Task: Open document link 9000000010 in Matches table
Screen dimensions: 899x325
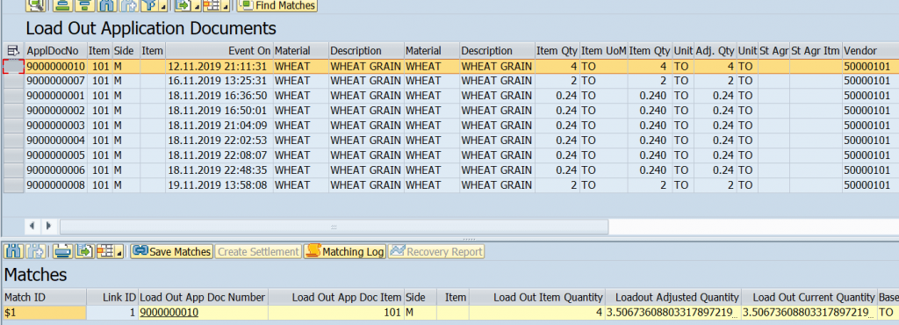Action: click(169, 313)
